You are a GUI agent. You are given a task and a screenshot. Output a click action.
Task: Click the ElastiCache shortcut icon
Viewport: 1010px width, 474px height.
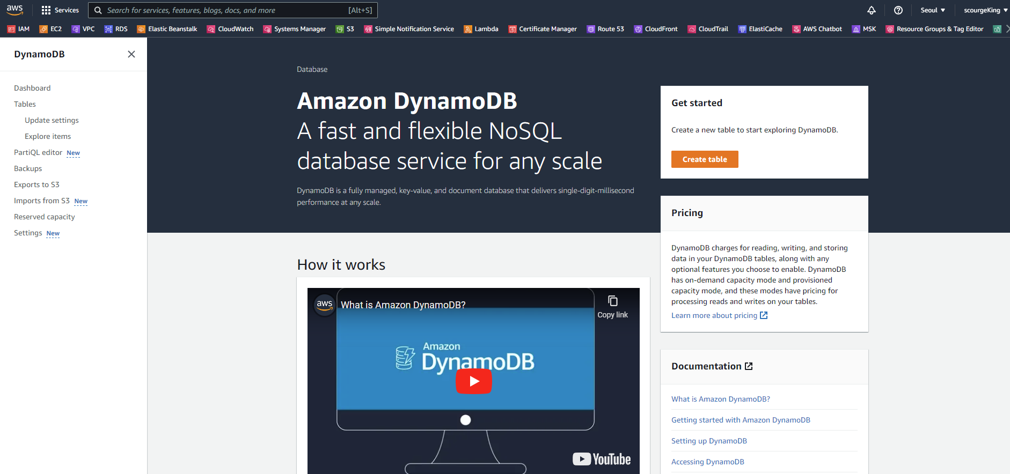pyautogui.click(x=742, y=29)
